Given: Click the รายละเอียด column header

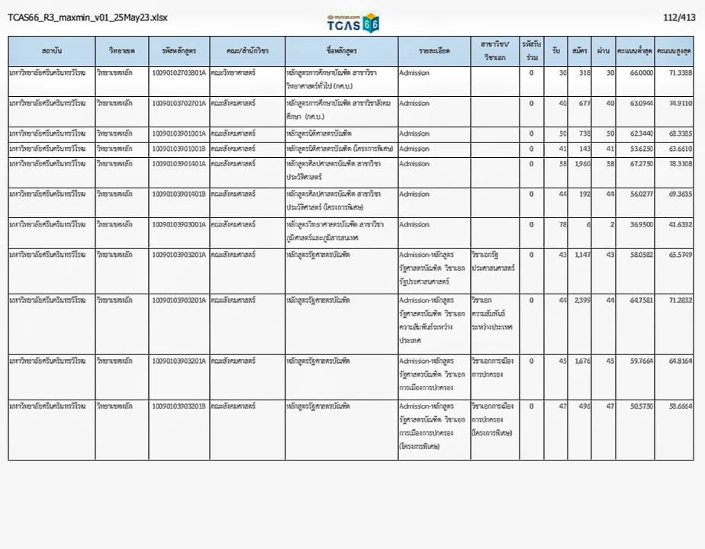Looking at the screenshot, I should (x=434, y=50).
